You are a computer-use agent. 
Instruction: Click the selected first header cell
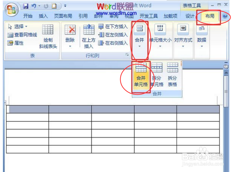pyautogui.click(x=27, y=109)
